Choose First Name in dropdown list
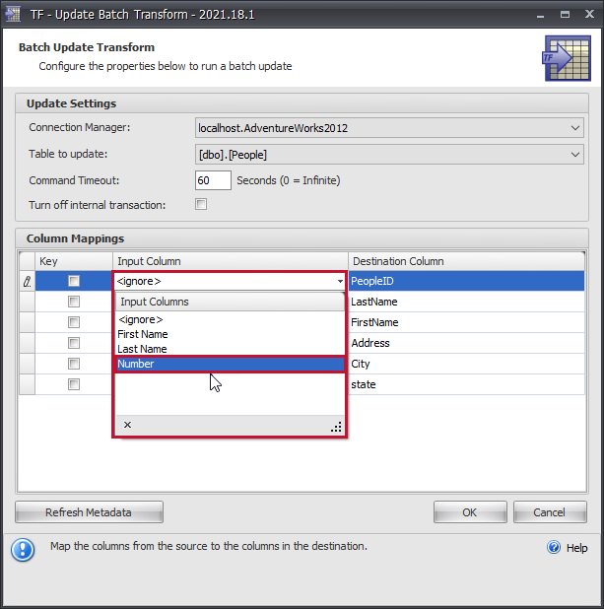The height and width of the screenshot is (609, 604). click(x=143, y=334)
